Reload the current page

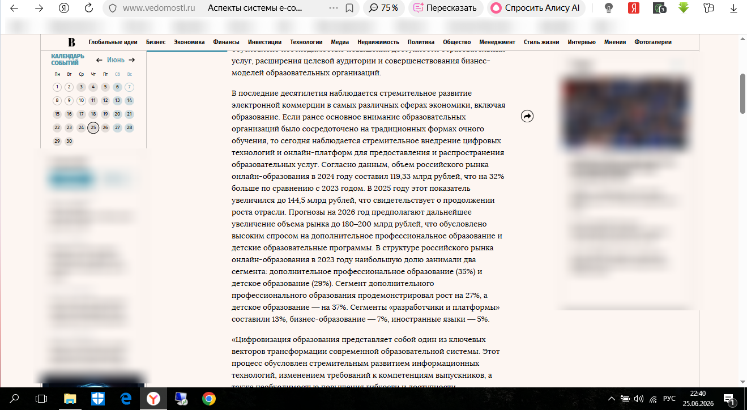coord(89,8)
